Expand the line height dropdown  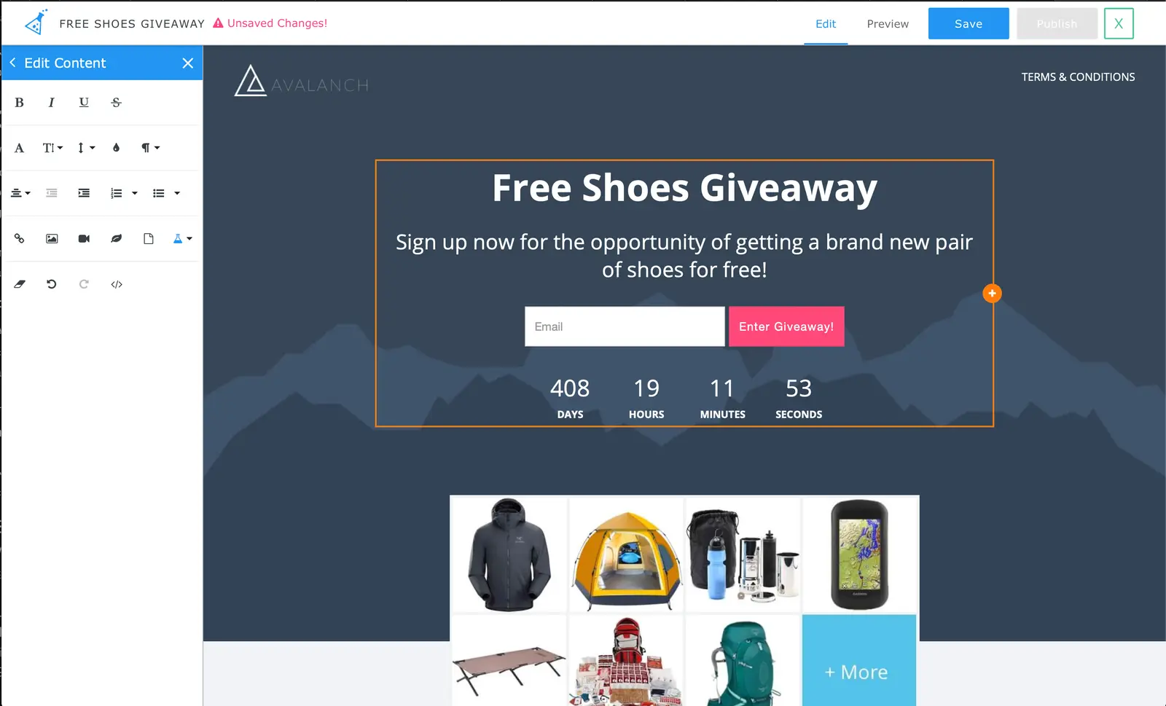[x=86, y=148]
